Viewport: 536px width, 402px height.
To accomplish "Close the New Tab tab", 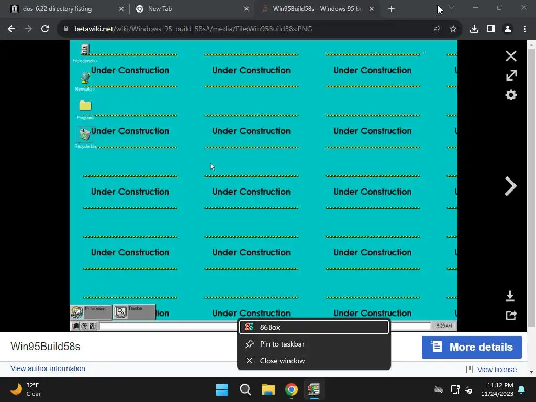I will coord(247,9).
